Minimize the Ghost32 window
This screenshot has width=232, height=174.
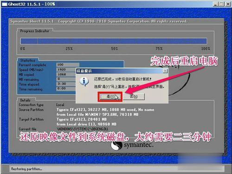pos(215,4)
